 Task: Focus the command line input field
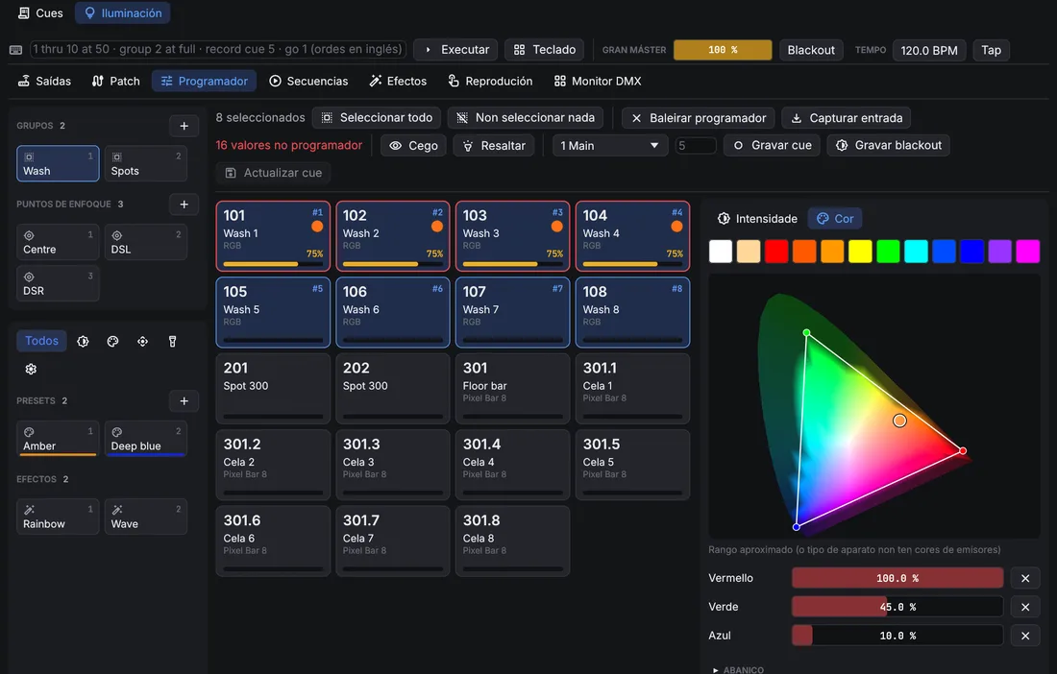tap(218, 49)
